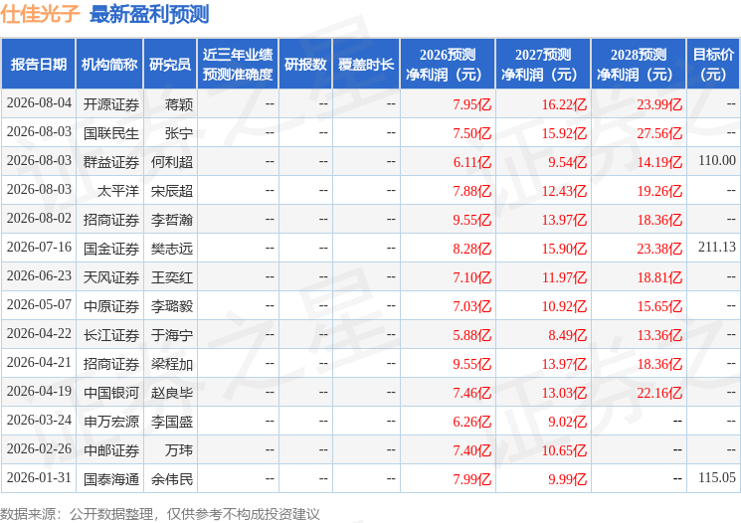Click the 报告日期 column header

click(x=38, y=65)
